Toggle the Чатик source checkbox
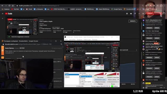The width and height of the screenshot is (167, 94). (x=81, y=80)
